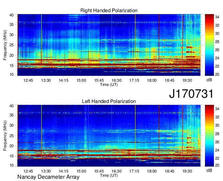
Task: Click the bottom panel dB color bar
Action: (x=209, y=136)
